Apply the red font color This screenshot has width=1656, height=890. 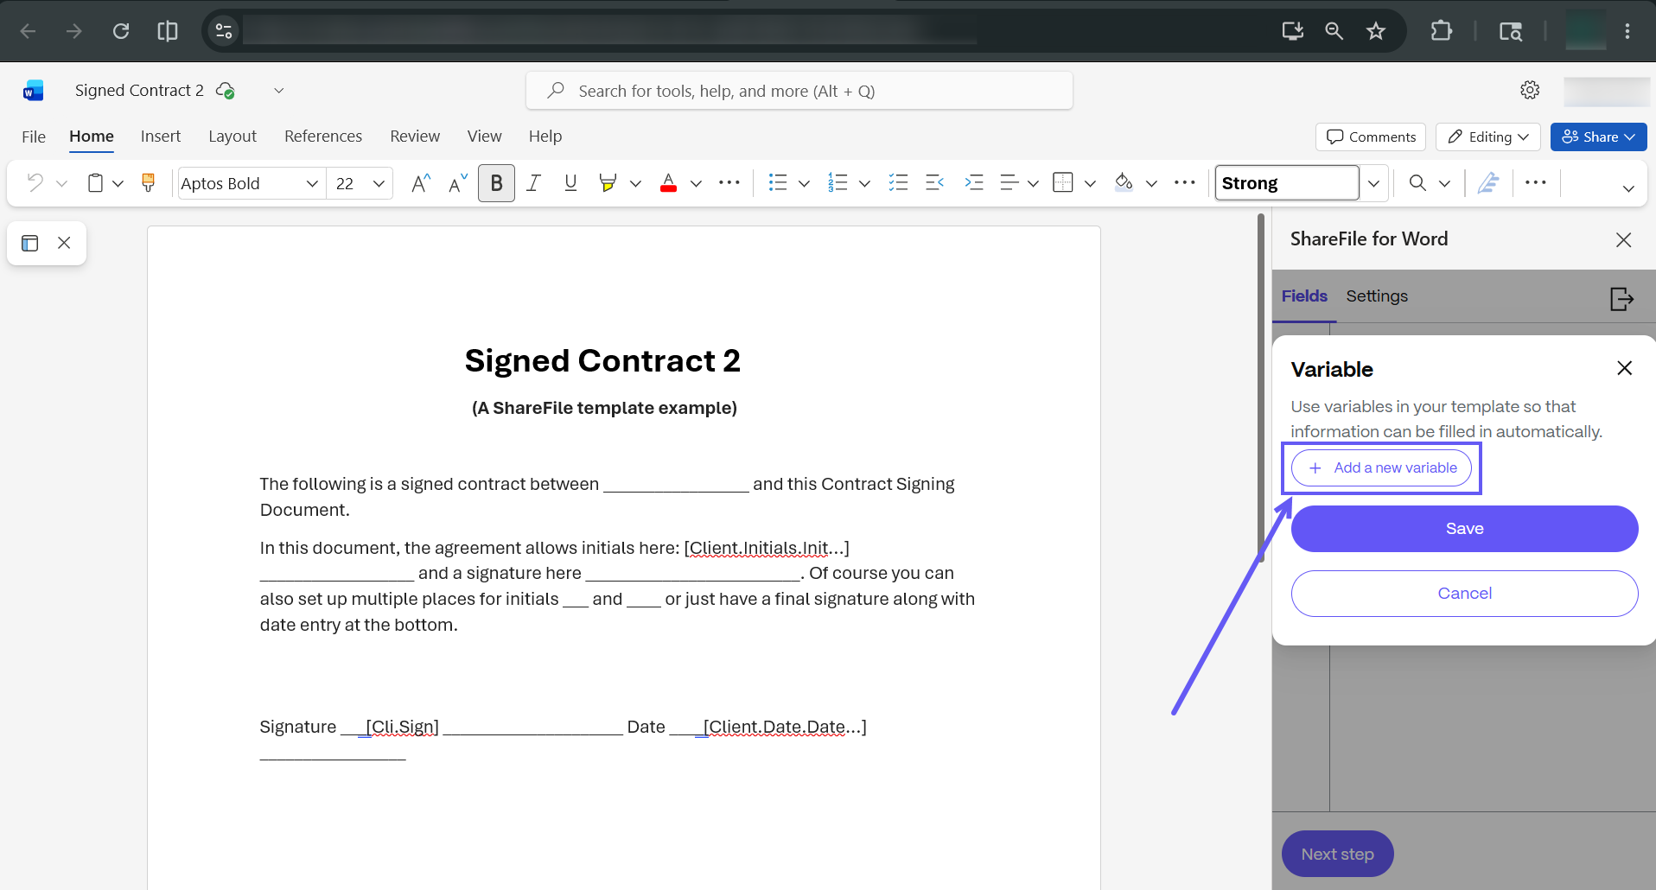point(668,183)
